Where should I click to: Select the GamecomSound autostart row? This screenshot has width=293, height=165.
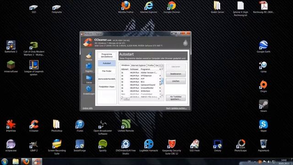point(141,85)
